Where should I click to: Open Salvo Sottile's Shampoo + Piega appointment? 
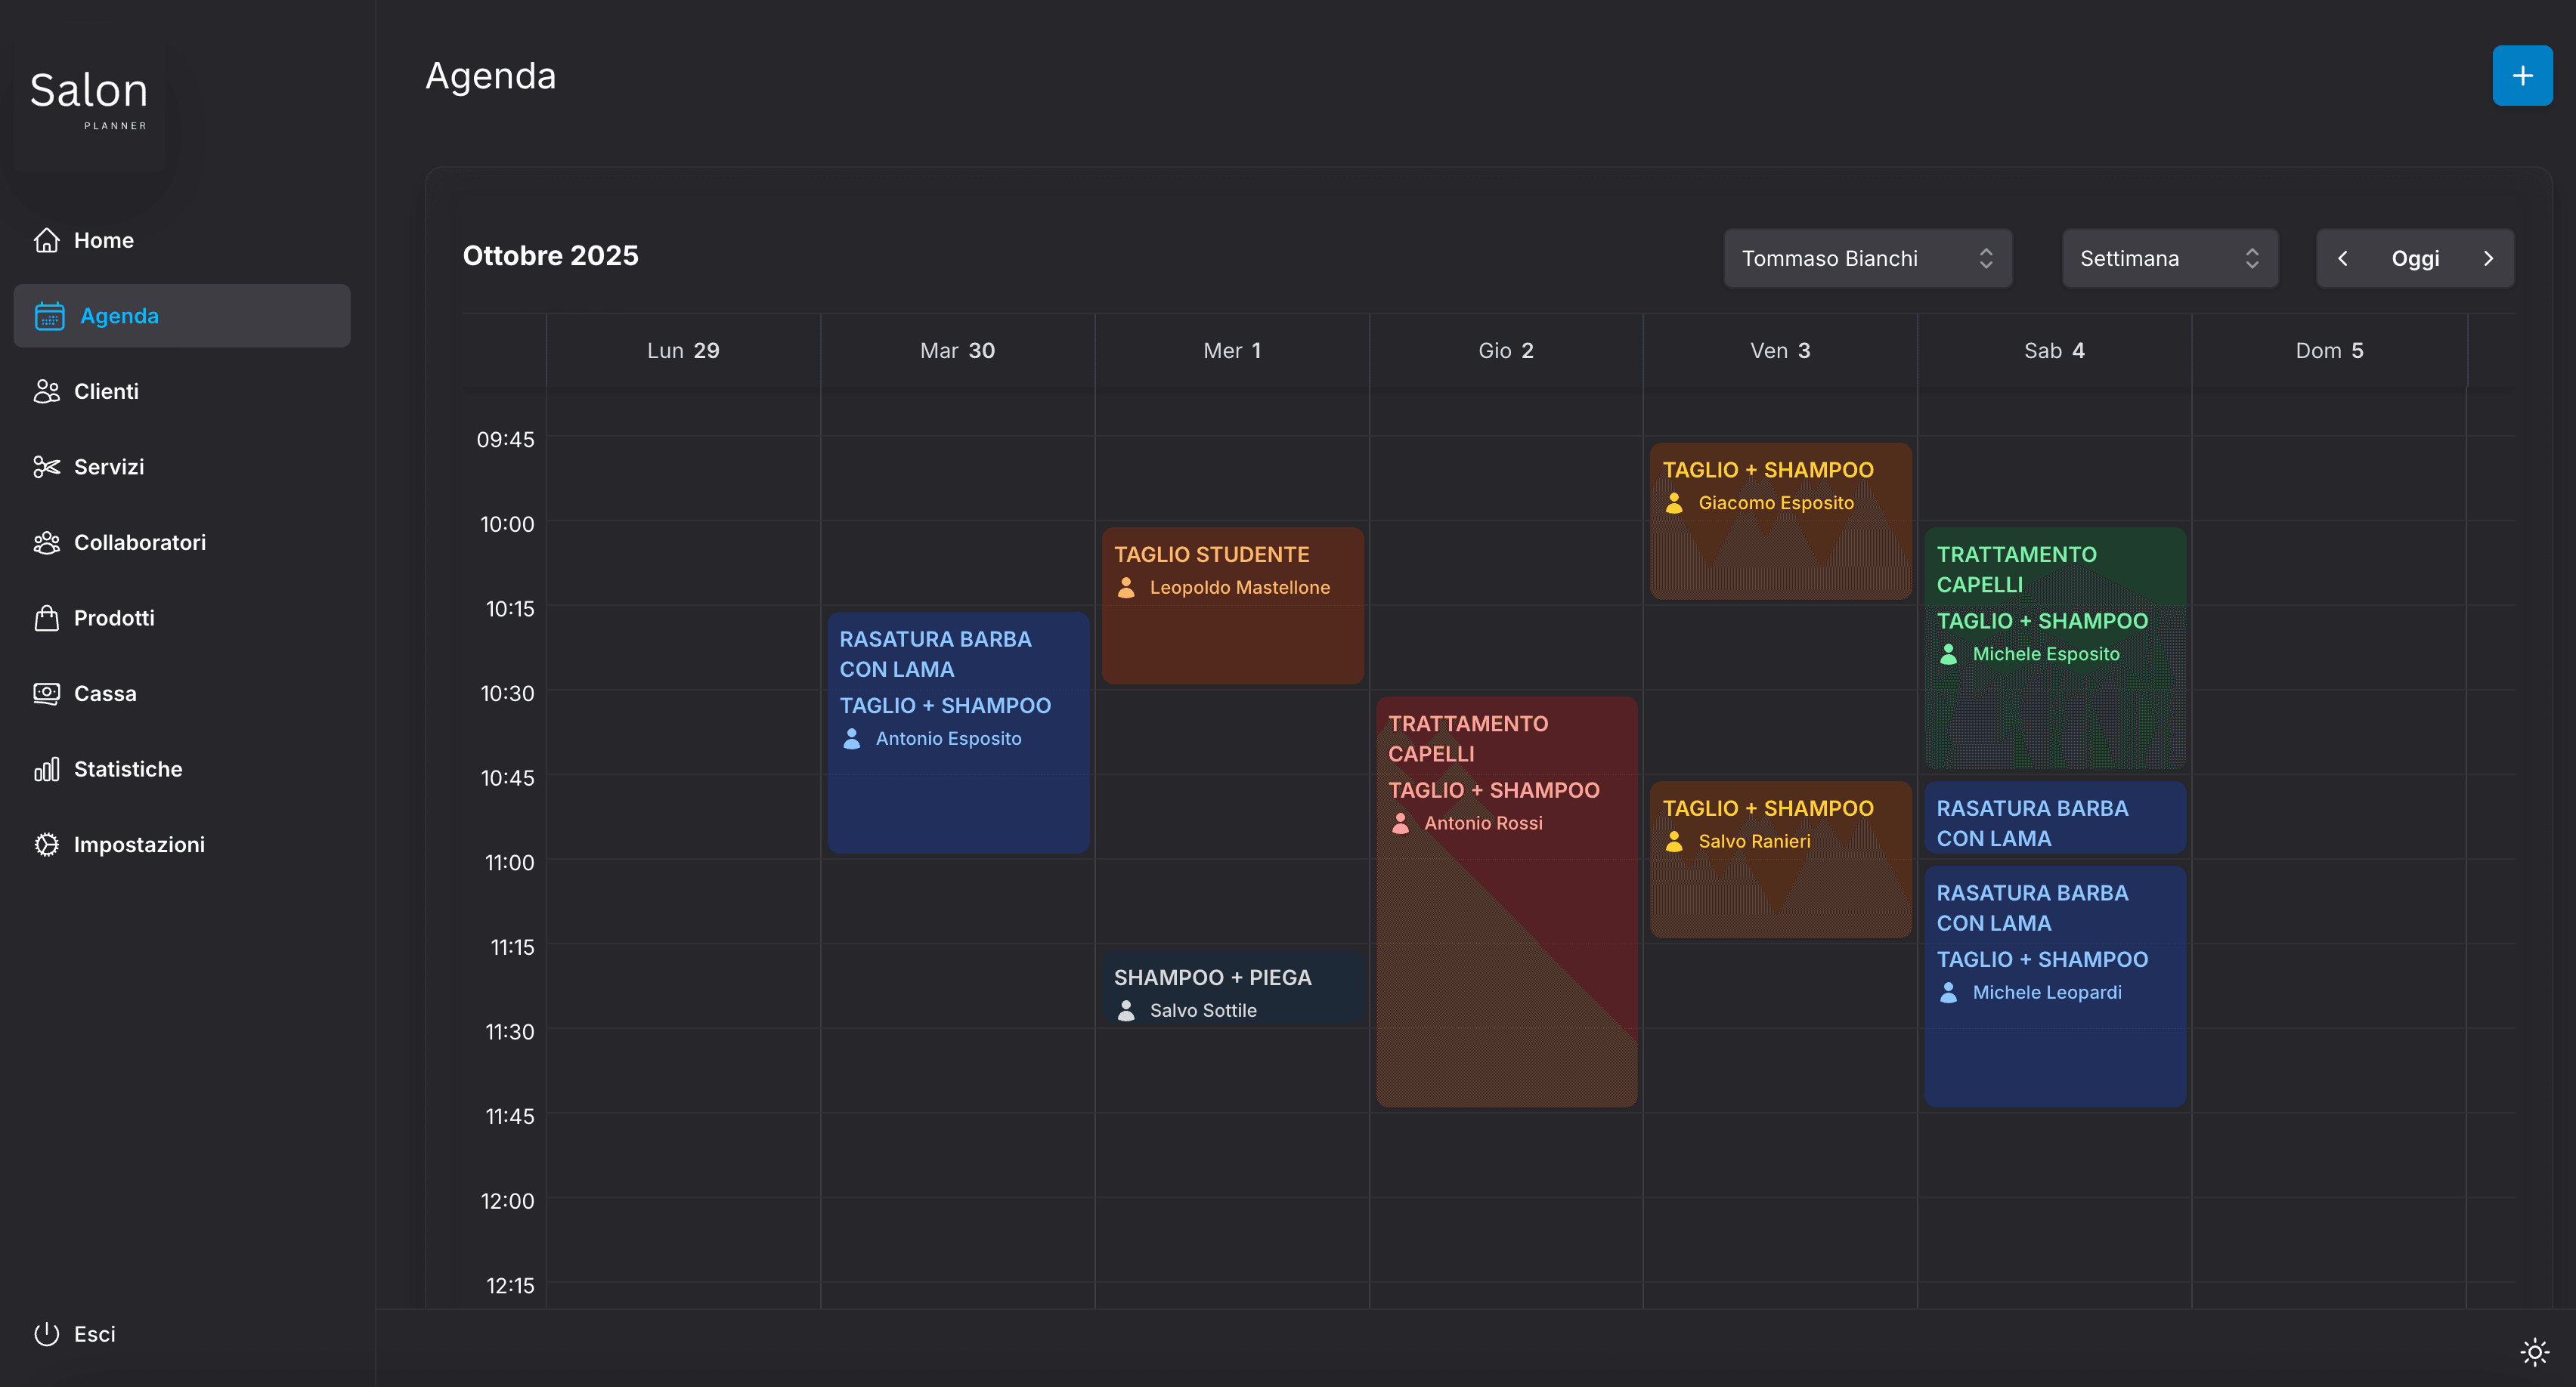pyautogui.click(x=1232, y=991)
